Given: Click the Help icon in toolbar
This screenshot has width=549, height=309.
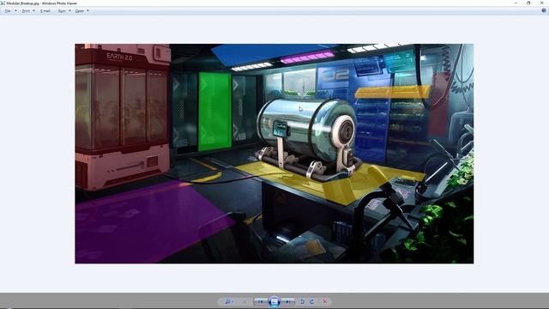Looking at the screenshot, I should (544, 10).
